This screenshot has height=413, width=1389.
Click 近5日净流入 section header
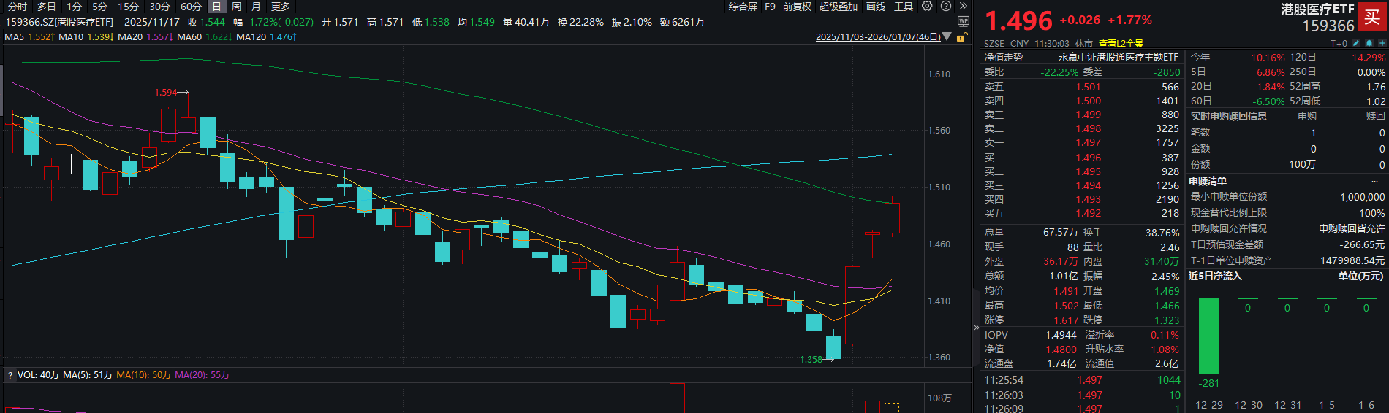[1215, 276]
